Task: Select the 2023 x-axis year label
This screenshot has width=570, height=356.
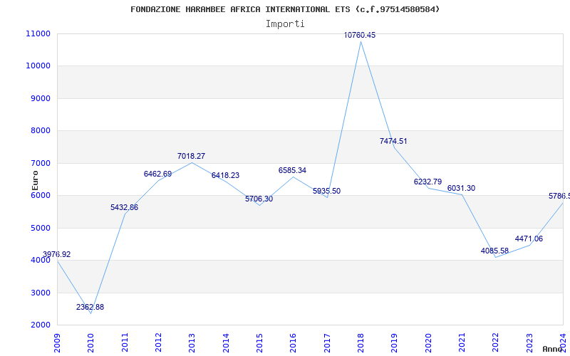Action: coord(529,343)
